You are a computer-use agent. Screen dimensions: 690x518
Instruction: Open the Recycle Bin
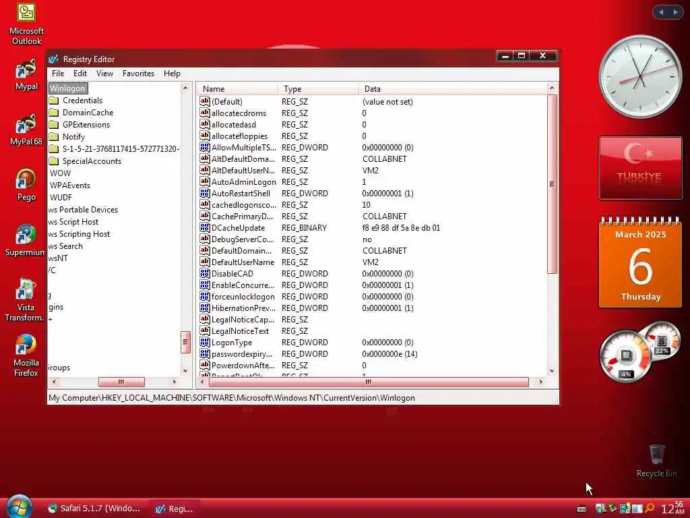tap(656, 460)
